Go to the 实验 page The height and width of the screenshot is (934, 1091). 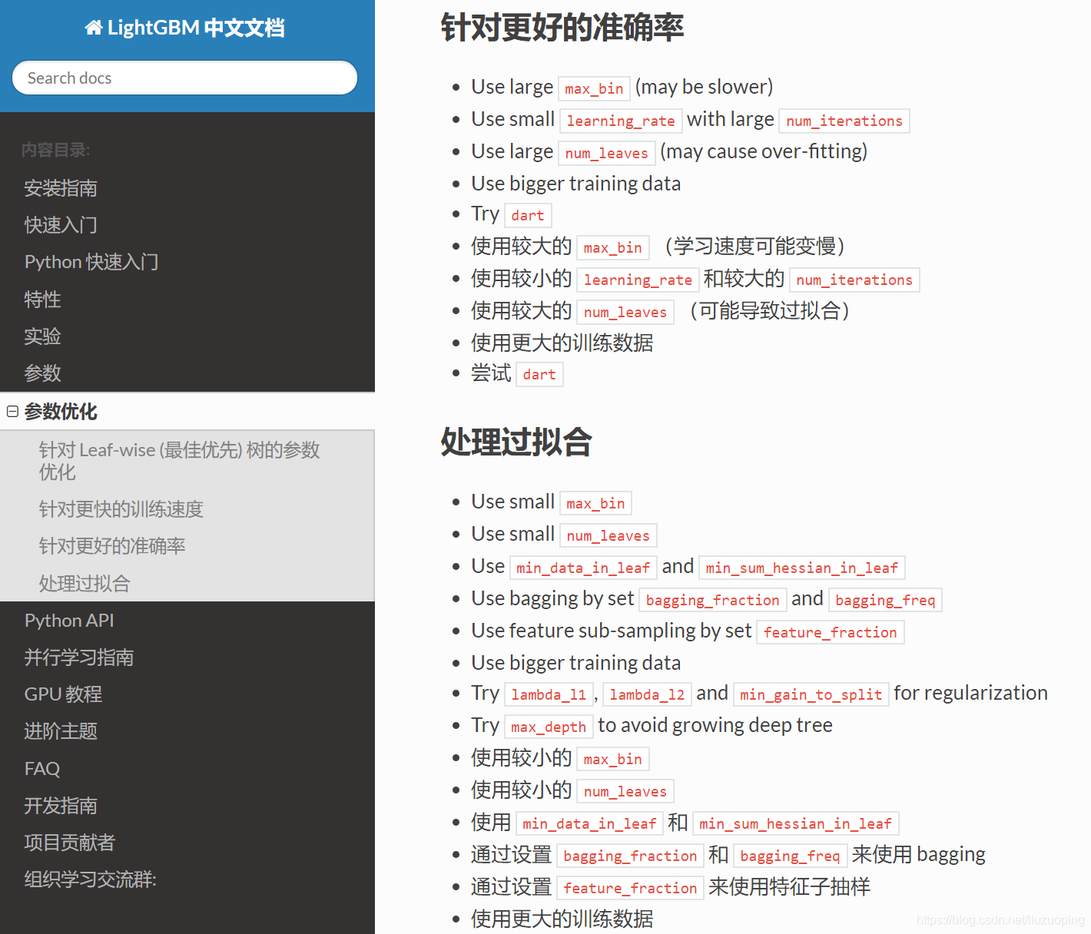click(42, 336)
